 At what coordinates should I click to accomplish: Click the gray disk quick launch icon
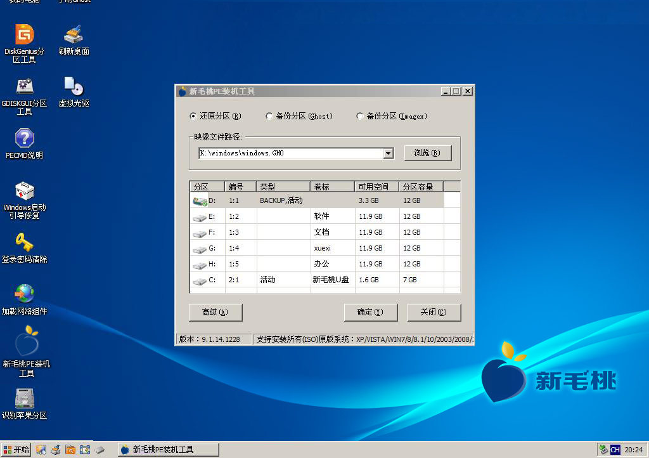pos(100,449)
